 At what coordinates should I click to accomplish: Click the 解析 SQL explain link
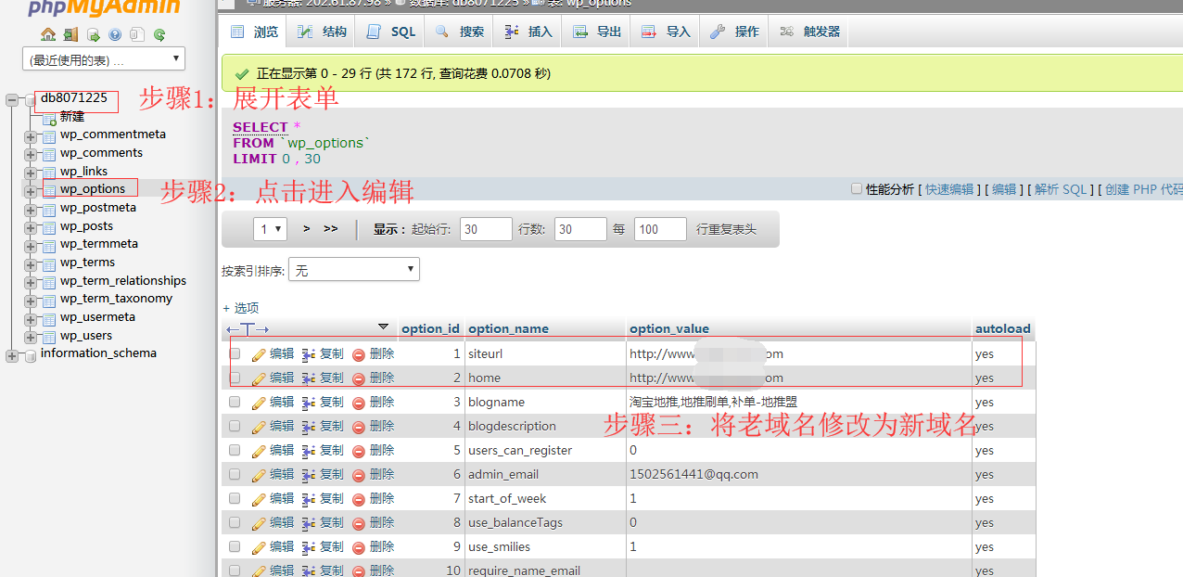point(1061,189)
